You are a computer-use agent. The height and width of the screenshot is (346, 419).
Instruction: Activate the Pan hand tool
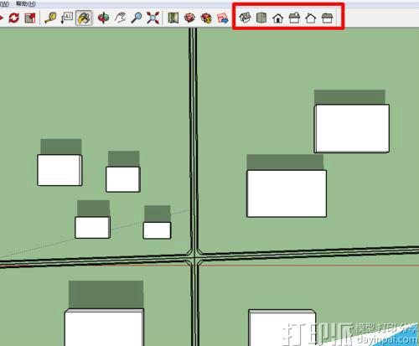coord(121,18)
